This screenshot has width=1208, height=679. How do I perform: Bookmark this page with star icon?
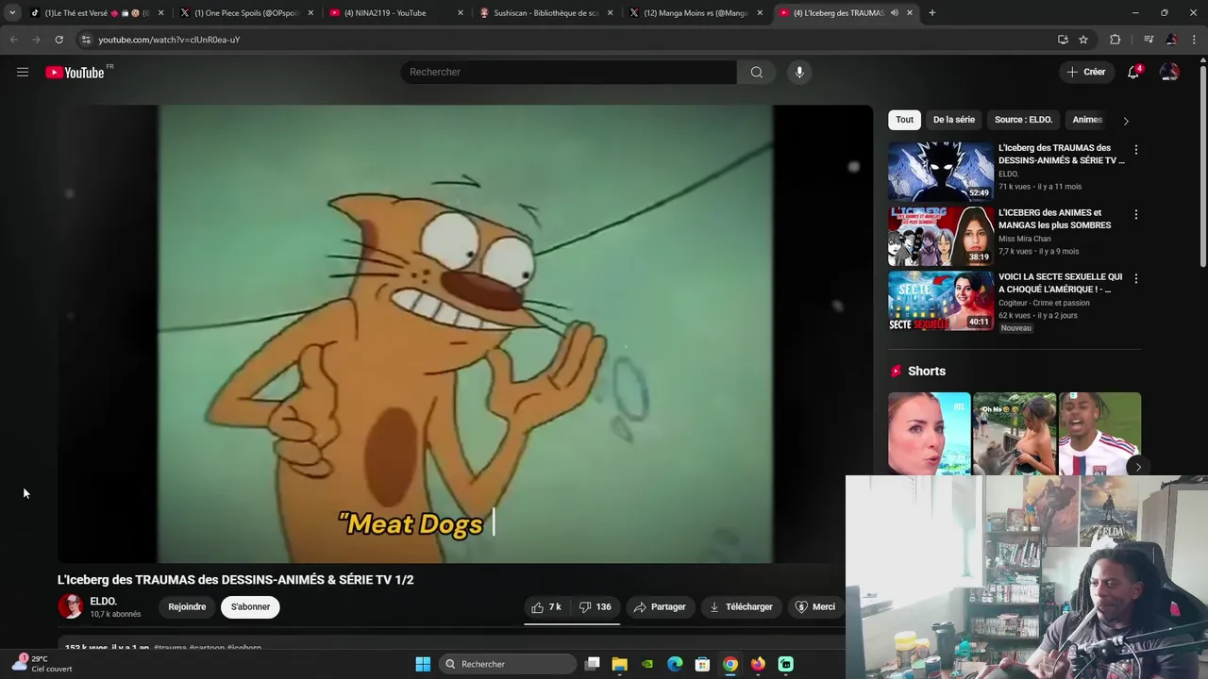[1083, 40]
